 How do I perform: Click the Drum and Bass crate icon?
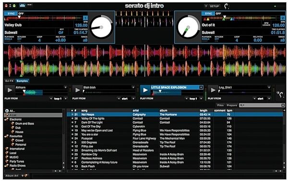[x=12, y=123]
